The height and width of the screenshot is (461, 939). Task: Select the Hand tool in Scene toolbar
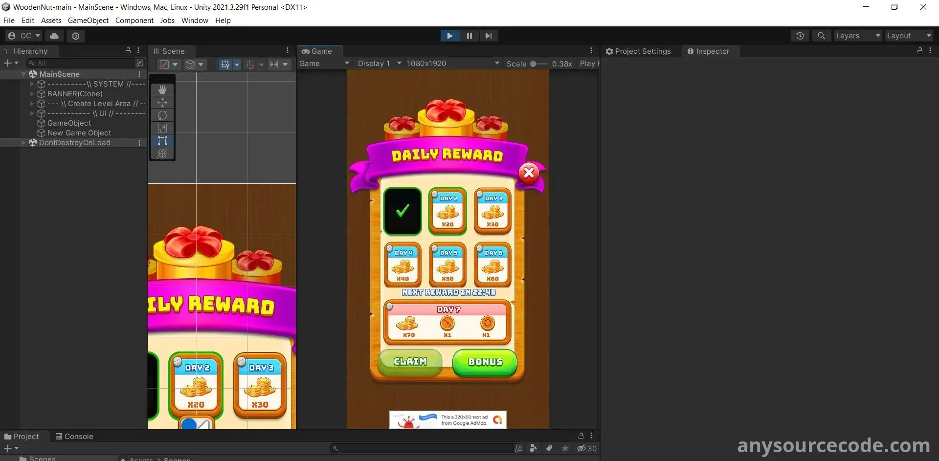(x=162, y=90)
